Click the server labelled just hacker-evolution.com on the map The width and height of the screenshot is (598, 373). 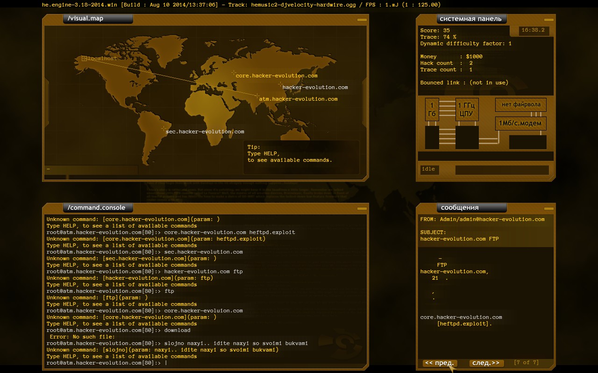coord(315,87)
